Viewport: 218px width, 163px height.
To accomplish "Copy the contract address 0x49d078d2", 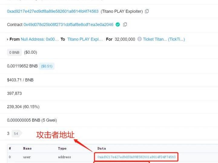I will [x=125, y=25].
